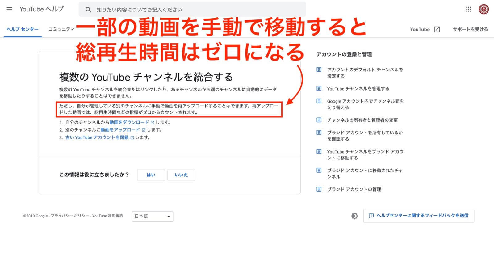494x278 pixels.
Task: Open the YouTube link in header
Action: pyautogui.click(x=420, y=29)
